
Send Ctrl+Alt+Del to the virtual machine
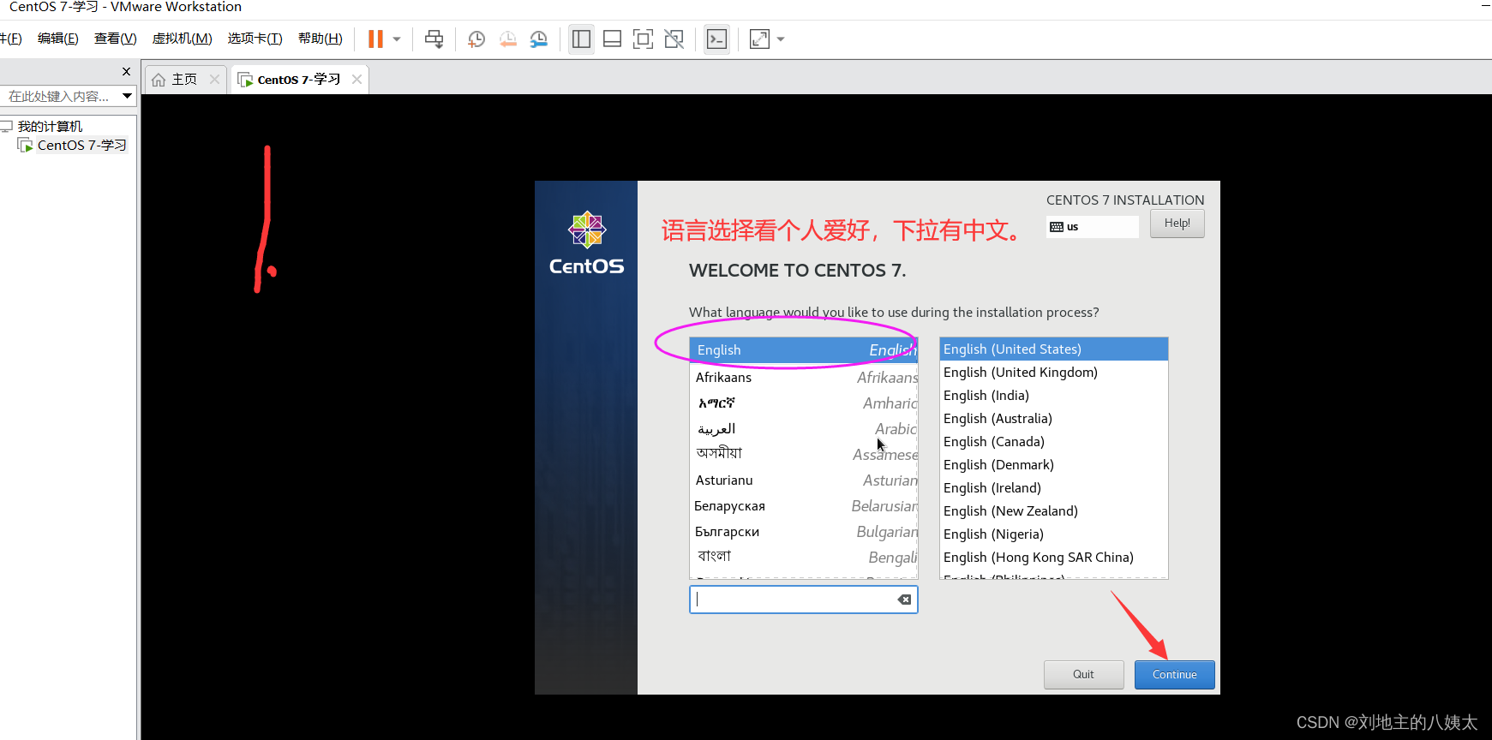coord(434,39)
